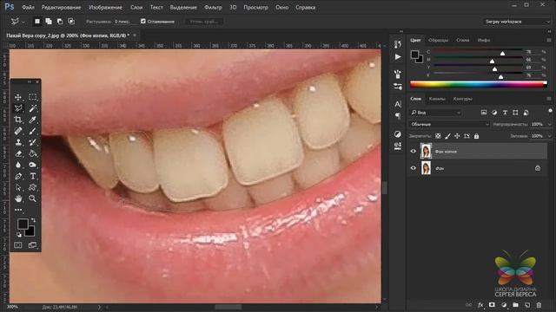This screenshot has height=312, width=556.
Task: Filter layers by adjustment layers
Action: point(494,113)
